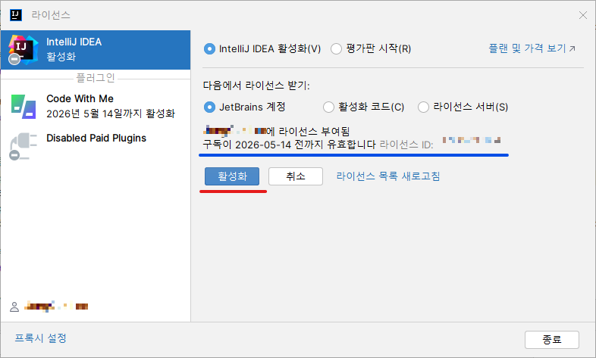The width and height of the screenshot is (596, 358).
Task: Click the IntelliJ IDEA product icon in sidebar
Action: 24,49
